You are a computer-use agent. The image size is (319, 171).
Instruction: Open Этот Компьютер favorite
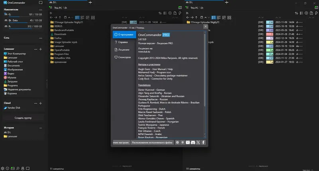[x=15, y=54]
